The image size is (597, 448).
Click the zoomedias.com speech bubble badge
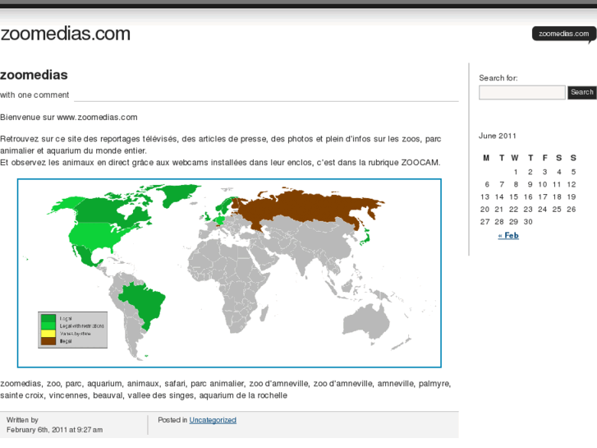click(x=564, y=35)
